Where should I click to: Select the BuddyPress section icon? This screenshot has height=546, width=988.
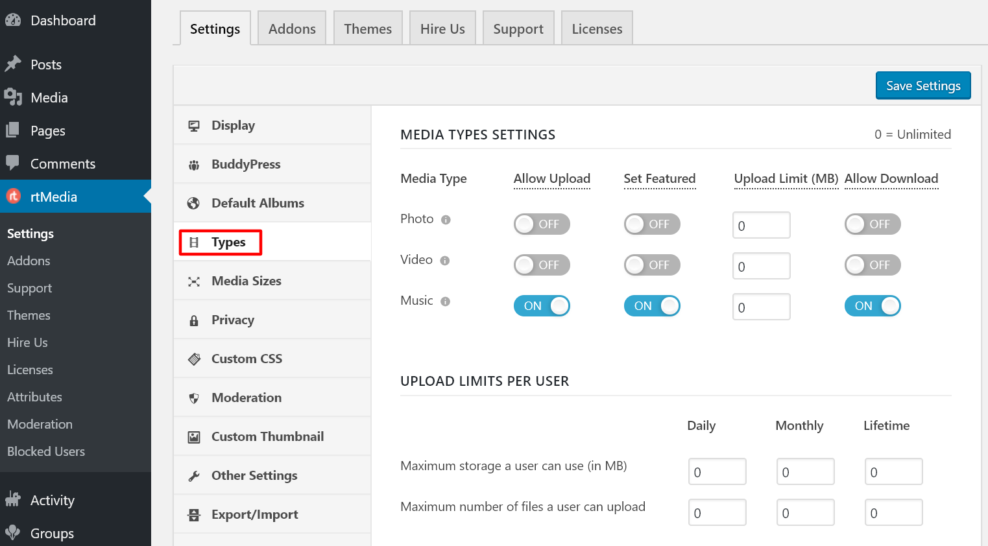click(193, 163)
